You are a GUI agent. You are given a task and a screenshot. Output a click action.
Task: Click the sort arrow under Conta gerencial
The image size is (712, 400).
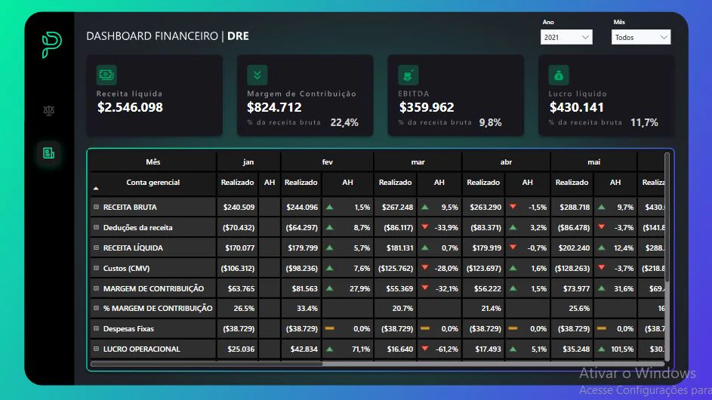point(96,189)
